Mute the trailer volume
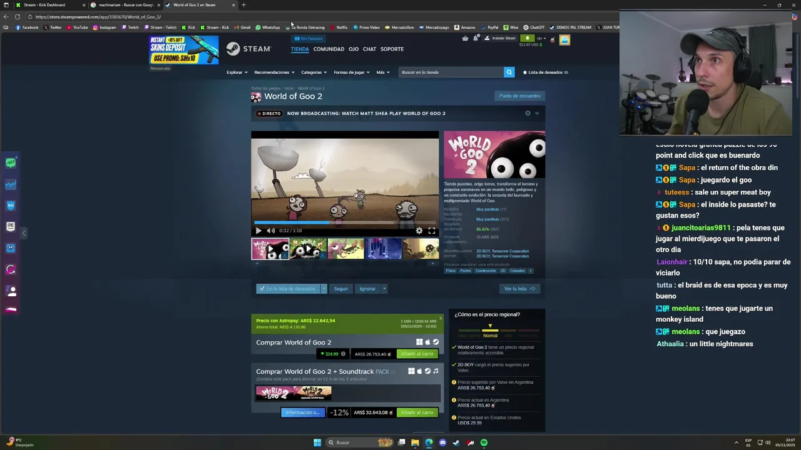Screen dimensions: 801x450 [270, 231]
